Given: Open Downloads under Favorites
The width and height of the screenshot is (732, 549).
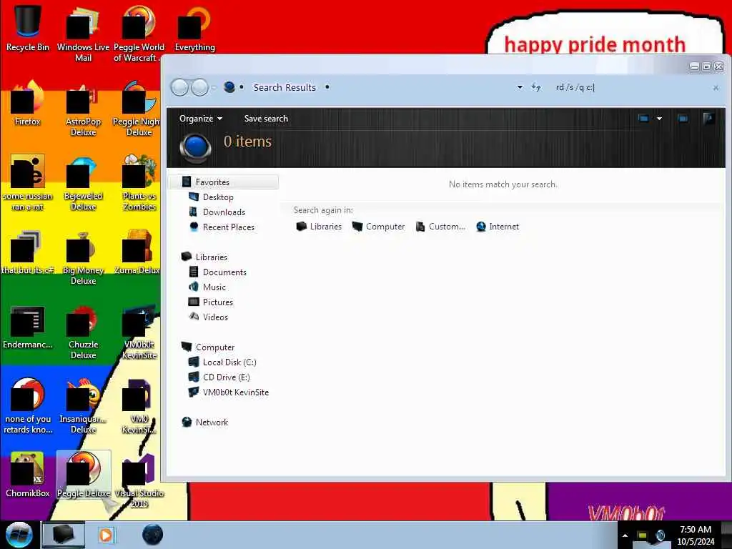Looking at the screenshot, I should coord(224,212).
